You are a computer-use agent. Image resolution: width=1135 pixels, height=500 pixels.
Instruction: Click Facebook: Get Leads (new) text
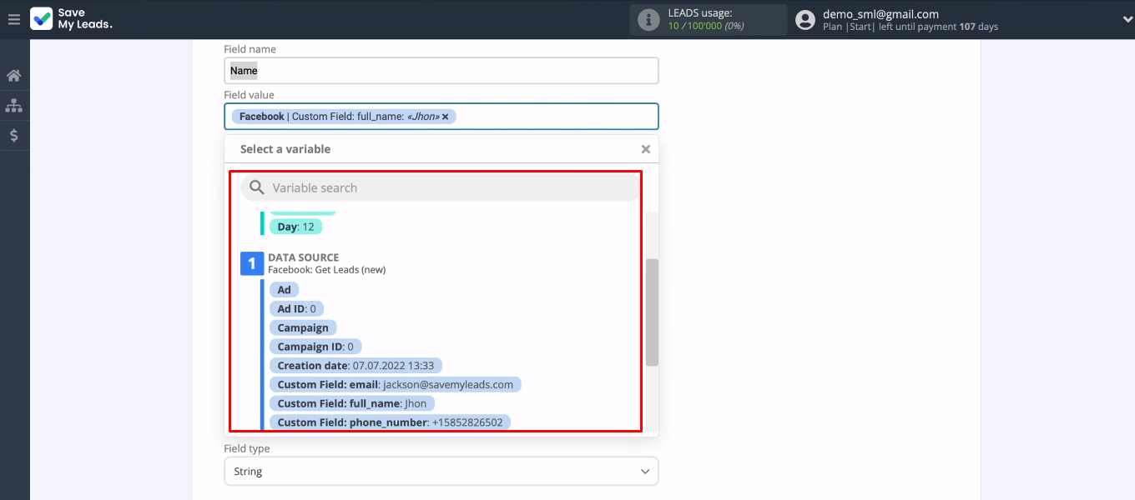(x=326, y=270)
